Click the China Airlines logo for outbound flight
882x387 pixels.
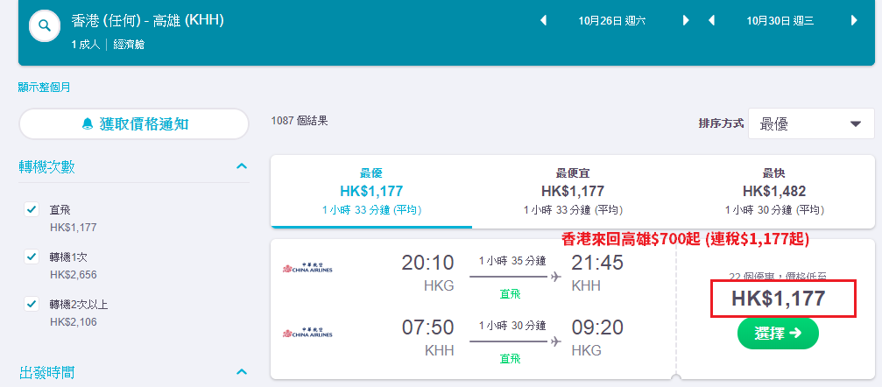click(x=307, y=268)
